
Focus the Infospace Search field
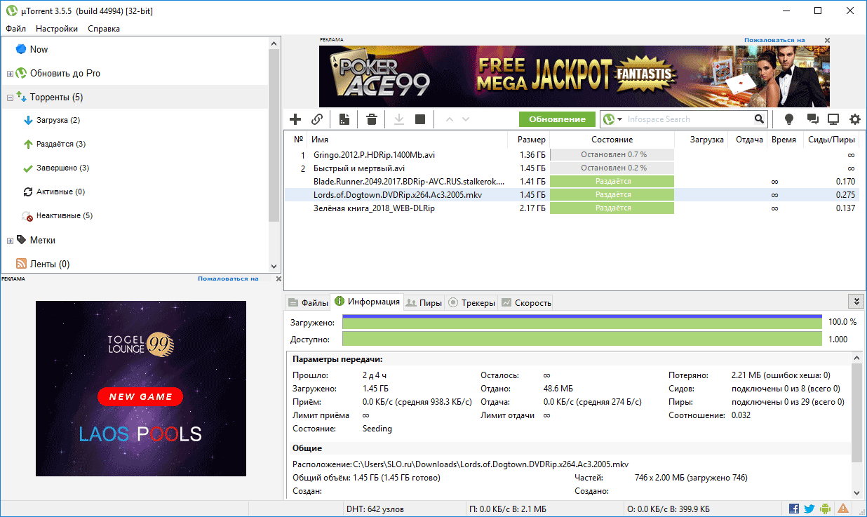tap(689, 119)
